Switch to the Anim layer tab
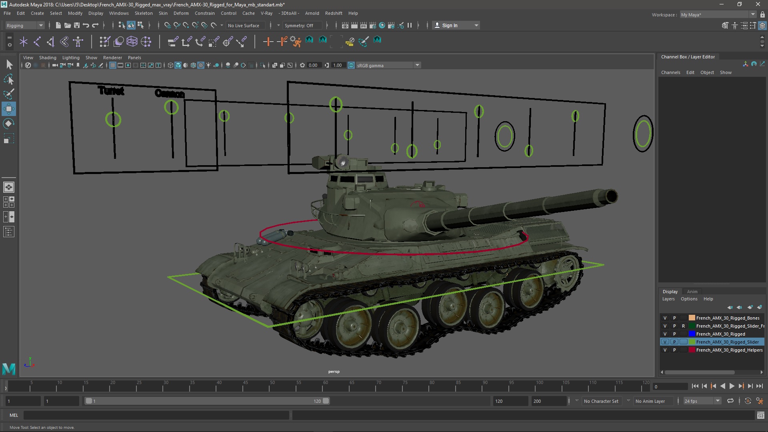The height and width of the screenshot is (432, 768). coord(692,292)
